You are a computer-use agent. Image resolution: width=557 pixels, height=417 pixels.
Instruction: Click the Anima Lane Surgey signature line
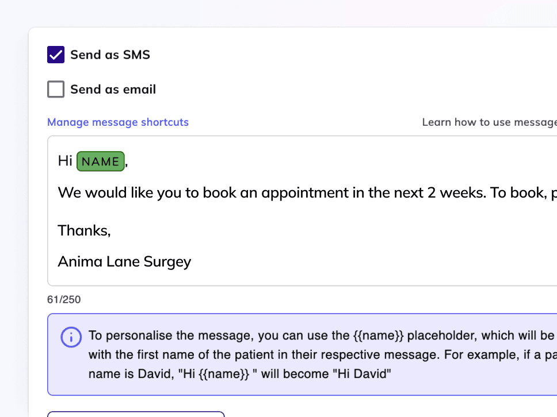click(124, 261)
